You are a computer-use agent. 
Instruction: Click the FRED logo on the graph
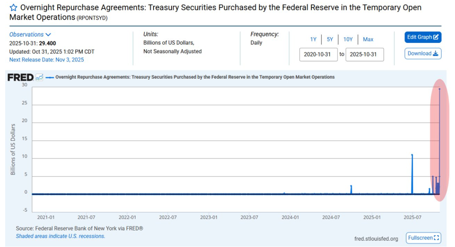(21, 77)
